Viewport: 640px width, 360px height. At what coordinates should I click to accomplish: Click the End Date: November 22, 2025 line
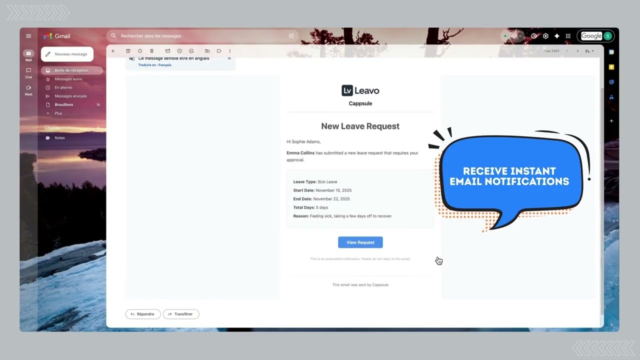321,199
